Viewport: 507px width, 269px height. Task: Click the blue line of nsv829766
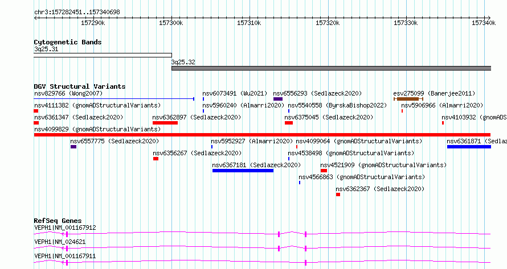point(114,99)
